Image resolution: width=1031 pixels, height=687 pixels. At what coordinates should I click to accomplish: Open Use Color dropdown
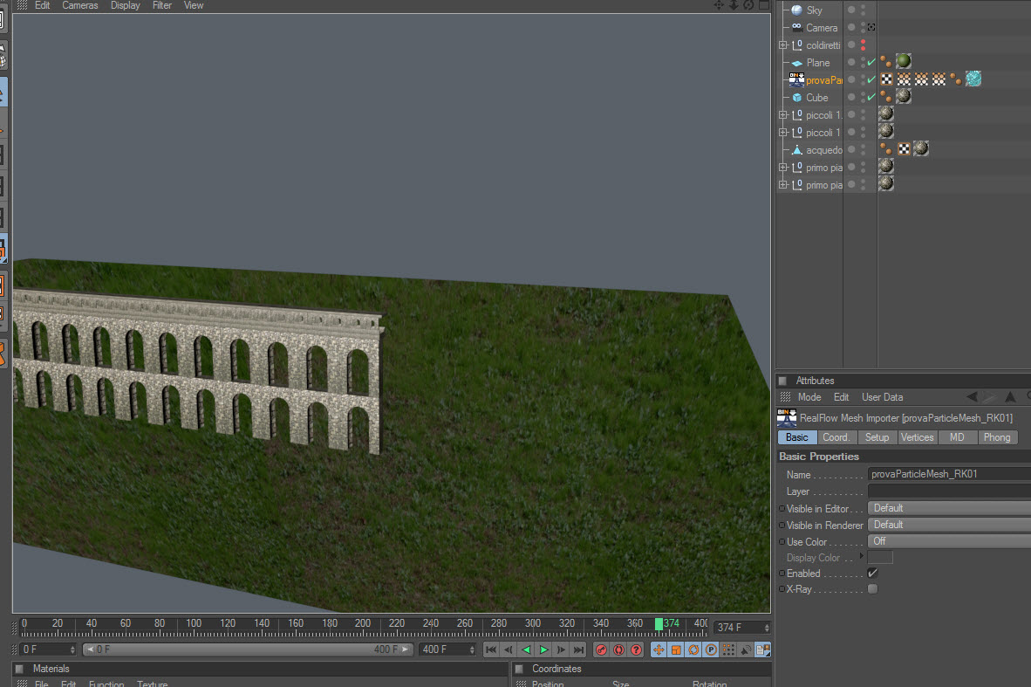point(950,541)
